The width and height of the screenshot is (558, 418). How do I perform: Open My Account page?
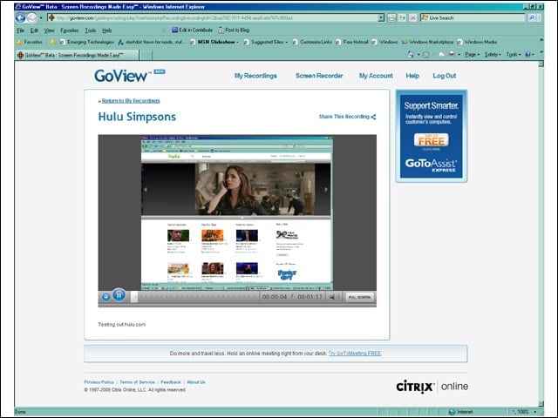pos(376,76)
